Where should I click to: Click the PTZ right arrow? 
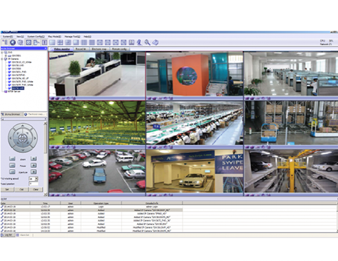coord(35,138)
